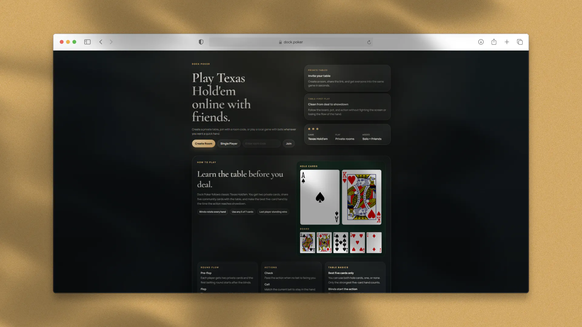Click the 'Private rooms' play value
Image resolution: width=582 pixels, height=327 pixels.
(345, 139)
